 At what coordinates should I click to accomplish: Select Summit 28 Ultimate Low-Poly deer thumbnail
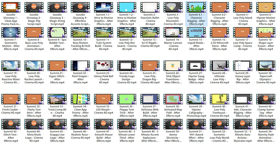219,66
